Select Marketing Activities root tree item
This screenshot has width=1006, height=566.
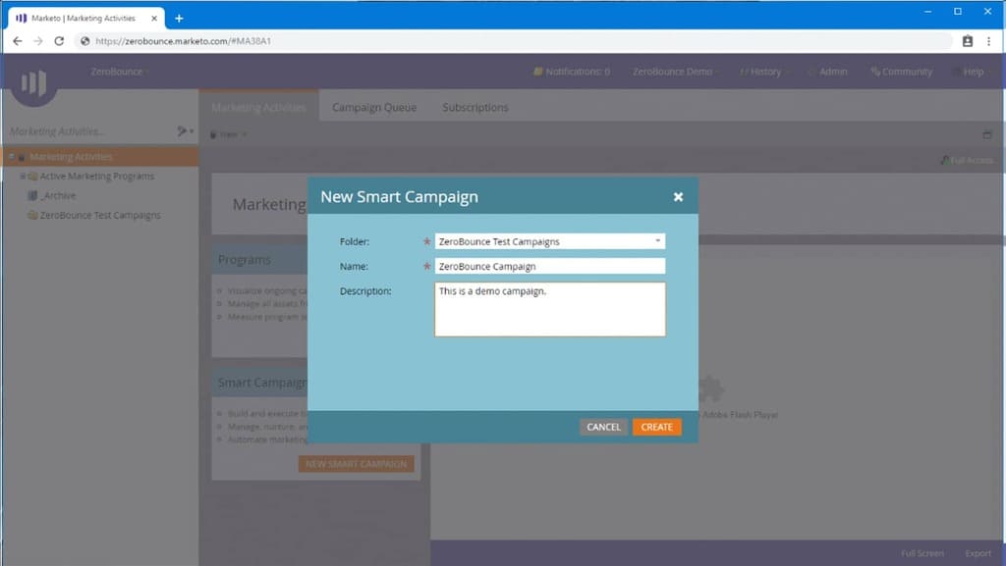coord(71,157)
